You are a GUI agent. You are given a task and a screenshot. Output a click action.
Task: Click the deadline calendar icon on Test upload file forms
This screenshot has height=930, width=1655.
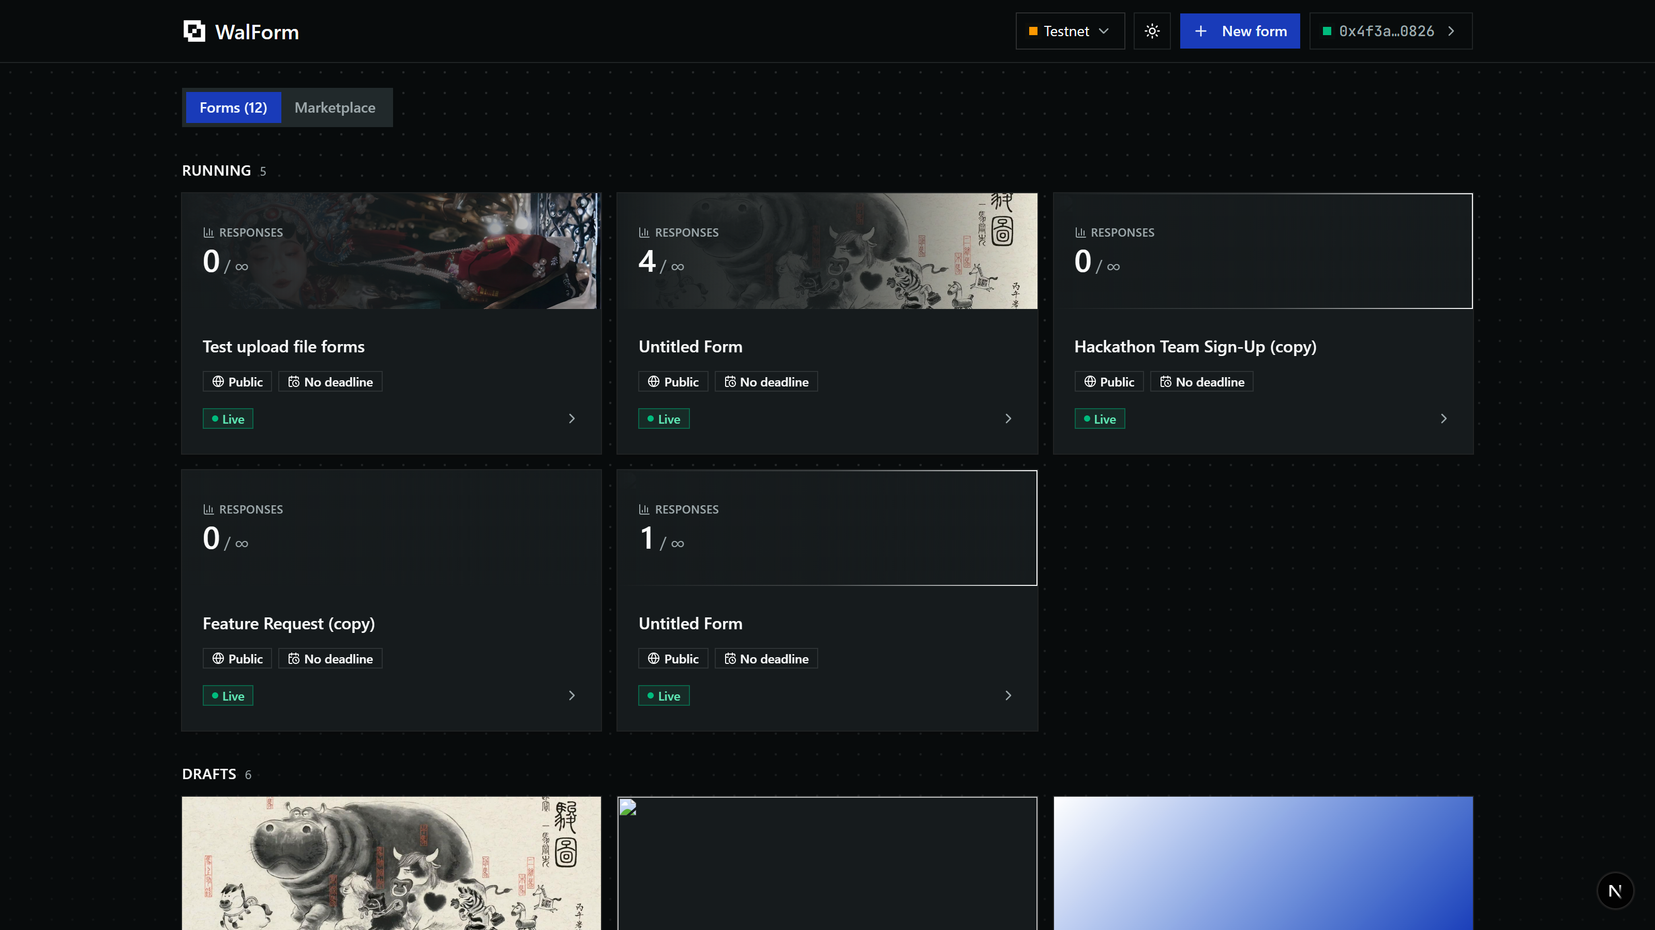[x=294, y=382]
